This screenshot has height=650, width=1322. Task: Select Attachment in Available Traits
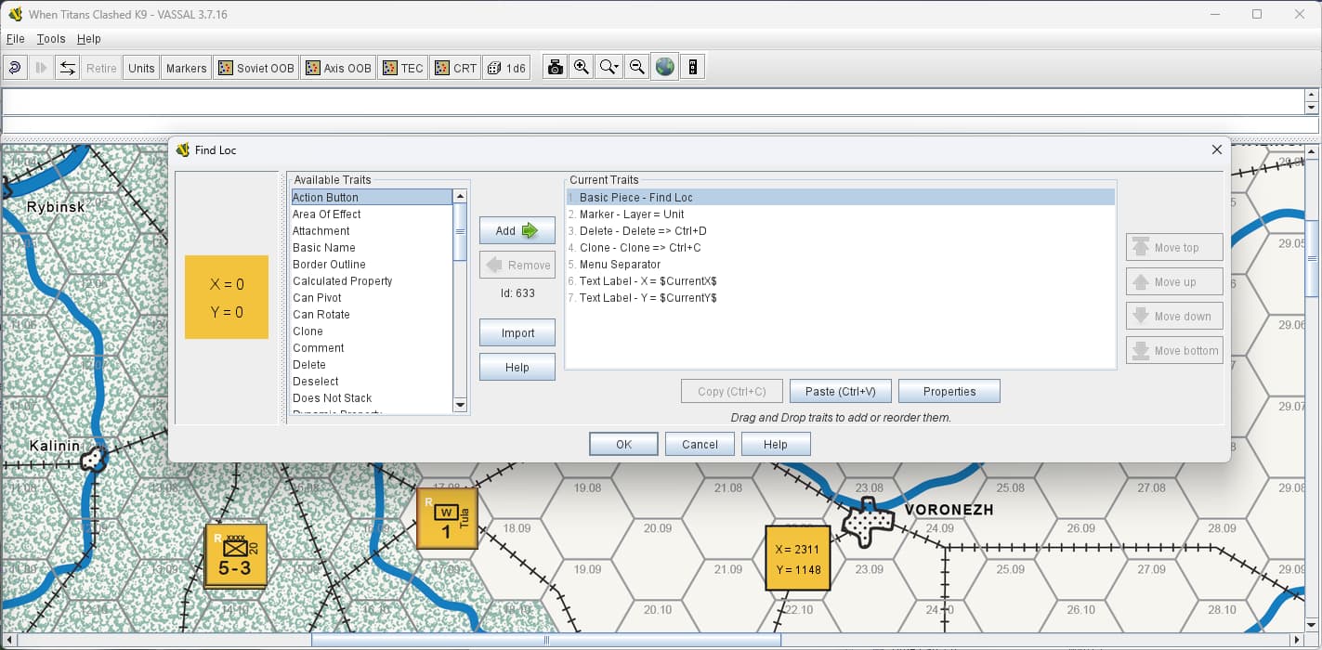click(x=372, y=231)
